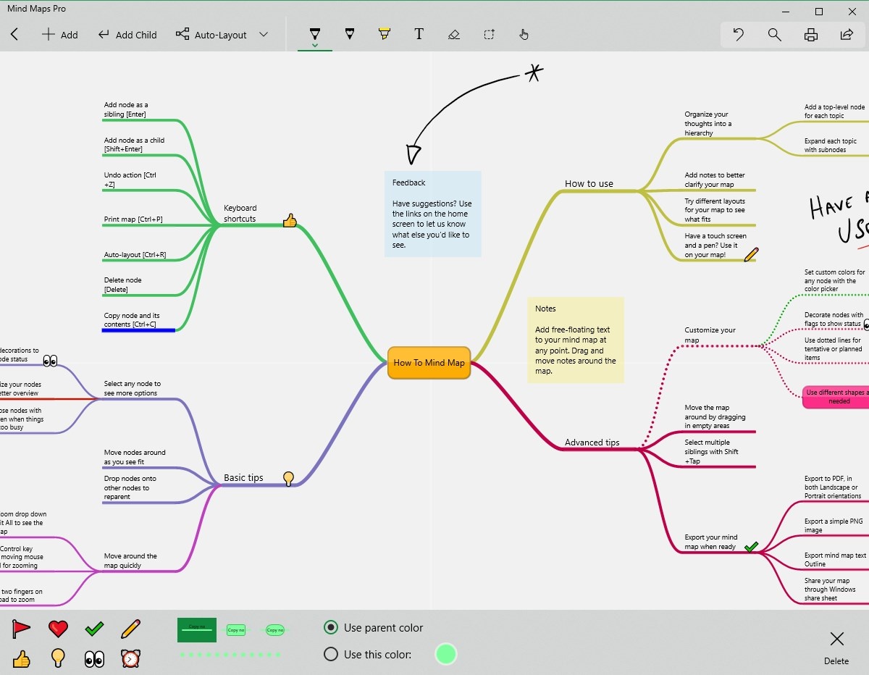Choose dotted line style
This screenshot has width=869, height=675.
[x=230, y=655]
